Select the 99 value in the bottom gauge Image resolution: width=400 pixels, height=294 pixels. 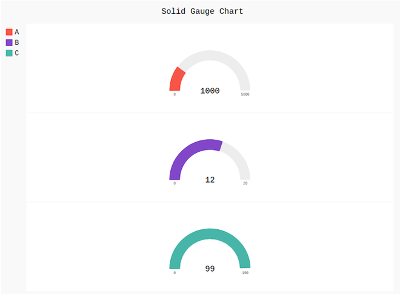coord(210,269)
